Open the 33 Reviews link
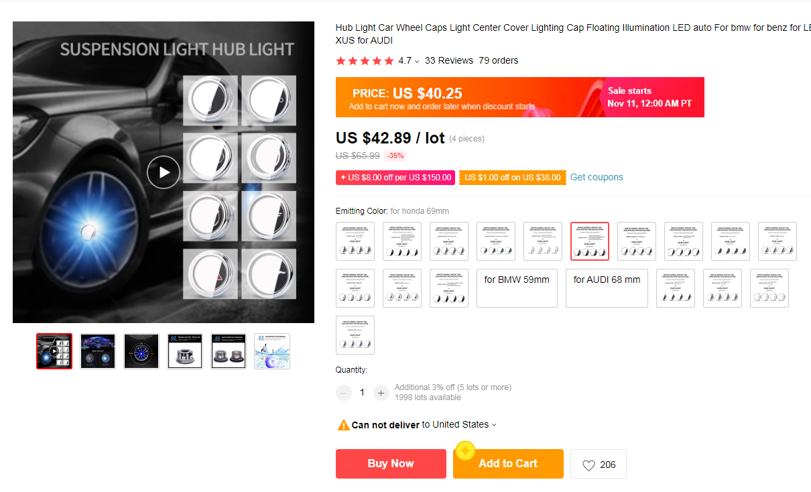The height and width of the screenshot is (492, 811). [449, 60]
